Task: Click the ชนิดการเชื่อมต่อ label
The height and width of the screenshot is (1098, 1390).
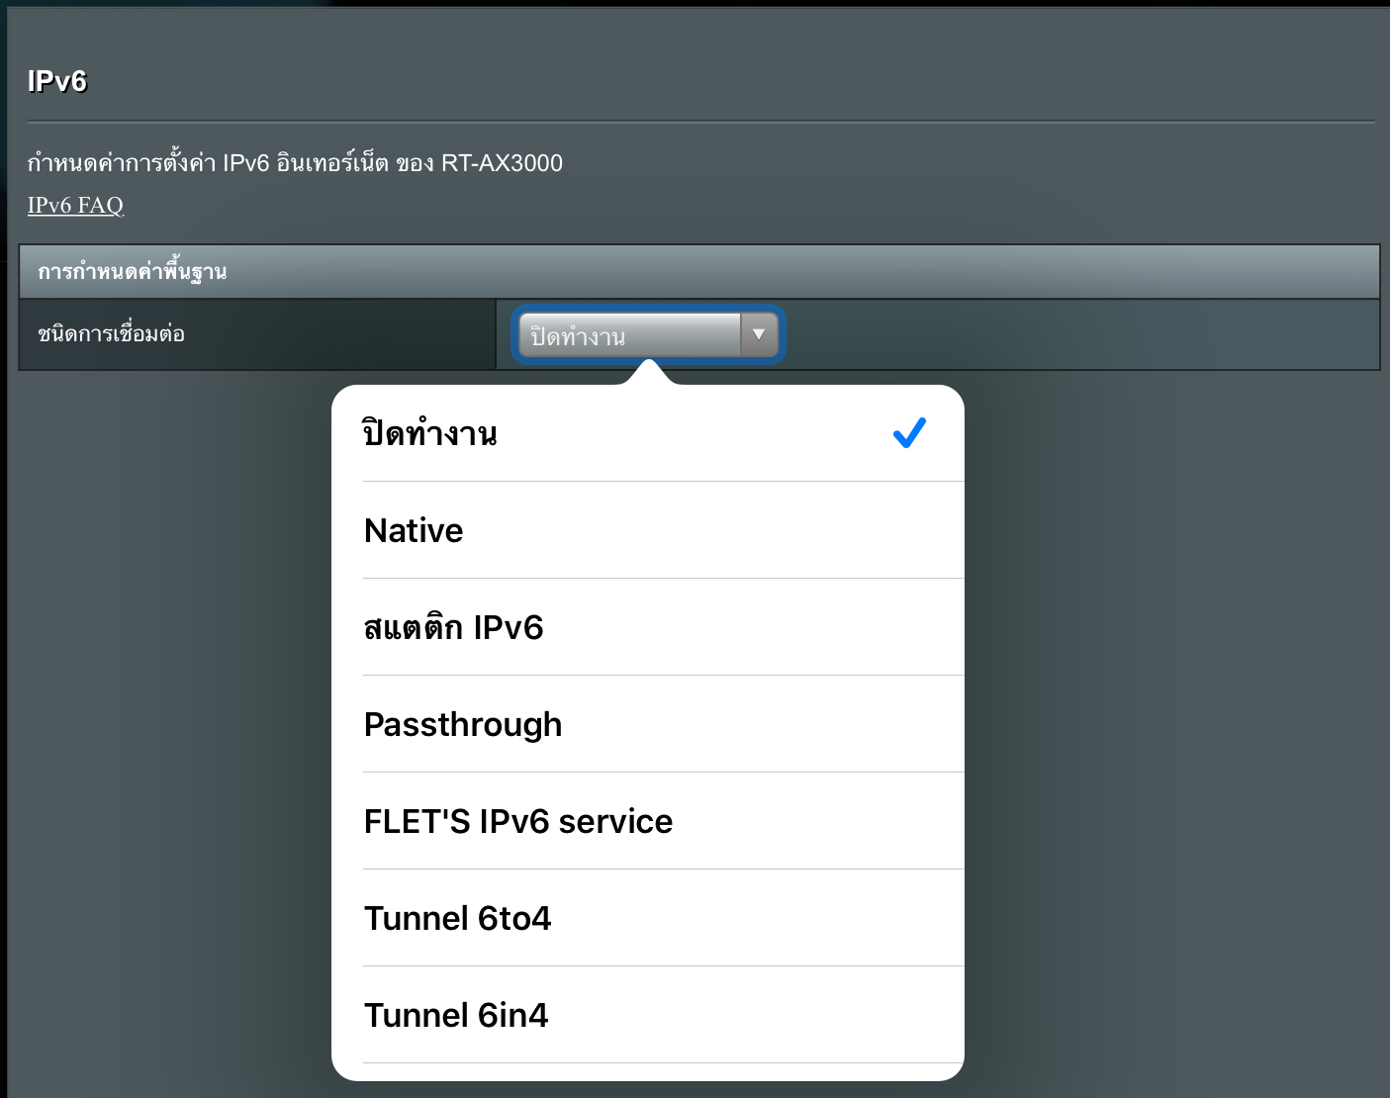Action: [x=111, y=334]
